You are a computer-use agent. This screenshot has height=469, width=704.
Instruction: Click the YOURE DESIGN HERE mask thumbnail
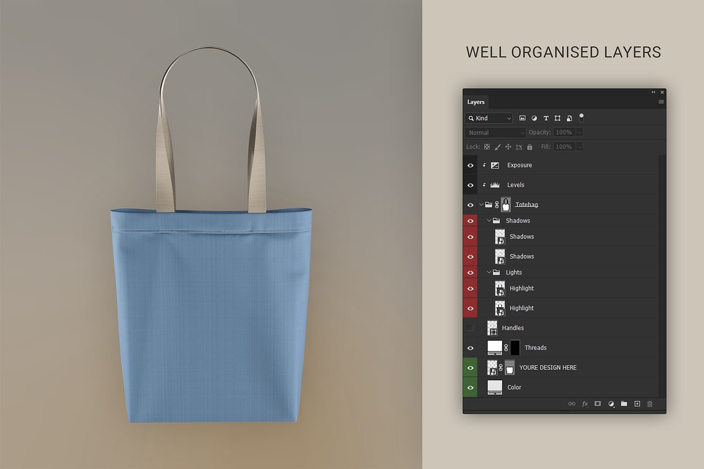tap(510, 368)
